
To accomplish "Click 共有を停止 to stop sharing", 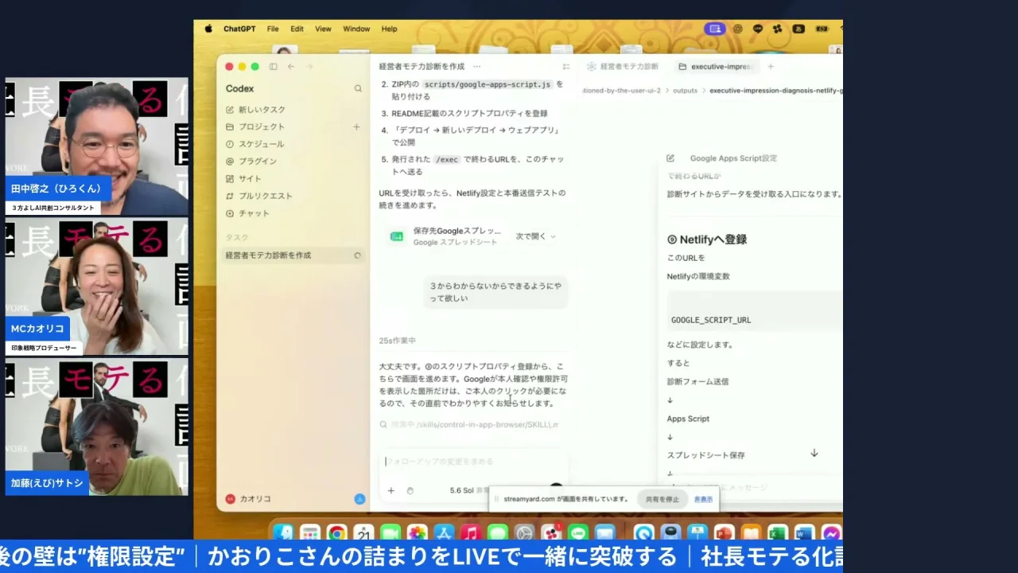I will (662, 499).
